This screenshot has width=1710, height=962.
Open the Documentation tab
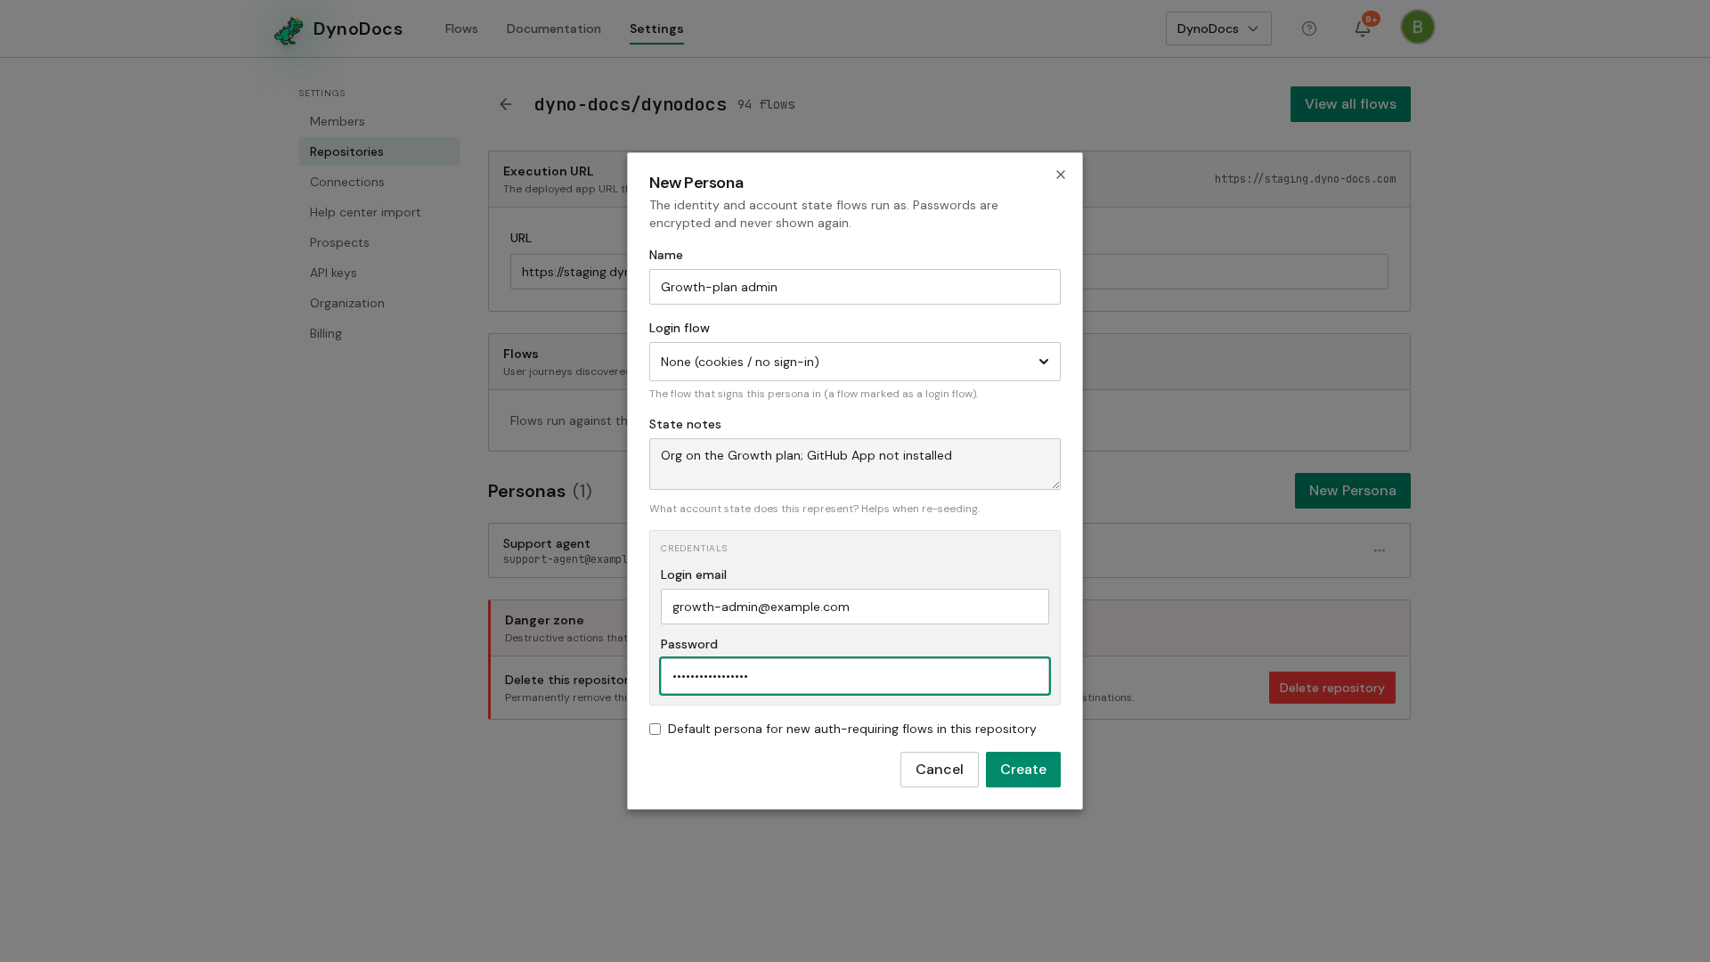553,29
